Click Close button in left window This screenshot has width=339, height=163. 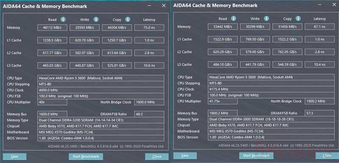(x=157, y=157)
